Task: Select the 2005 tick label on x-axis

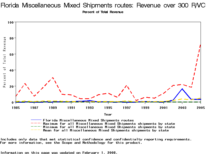Action: tap(200, 108)
